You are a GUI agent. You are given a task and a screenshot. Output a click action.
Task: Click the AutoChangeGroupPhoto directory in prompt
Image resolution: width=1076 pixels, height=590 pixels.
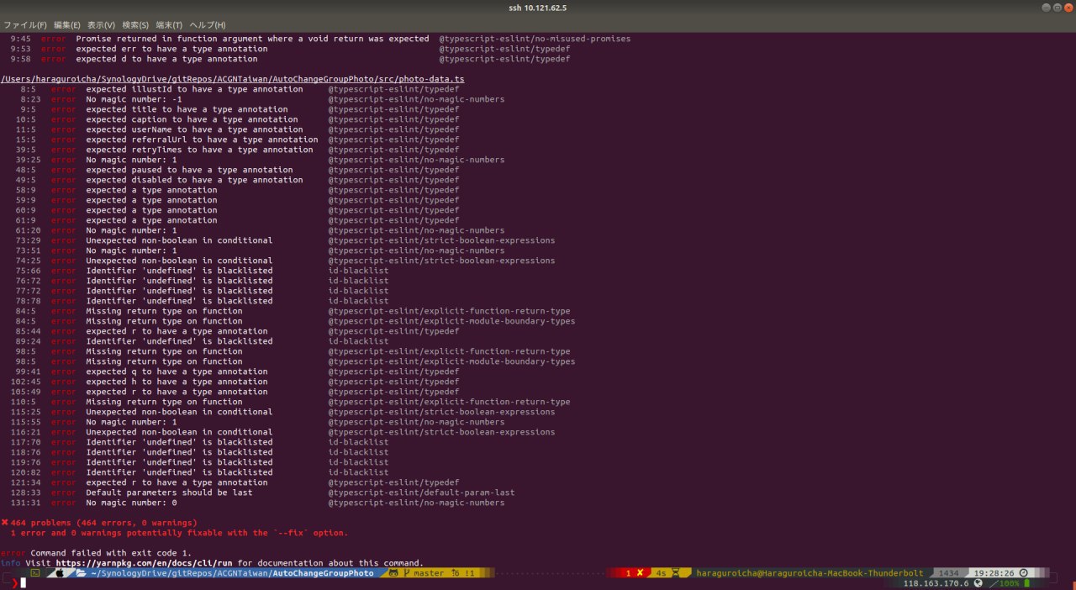tap(324, 573)
